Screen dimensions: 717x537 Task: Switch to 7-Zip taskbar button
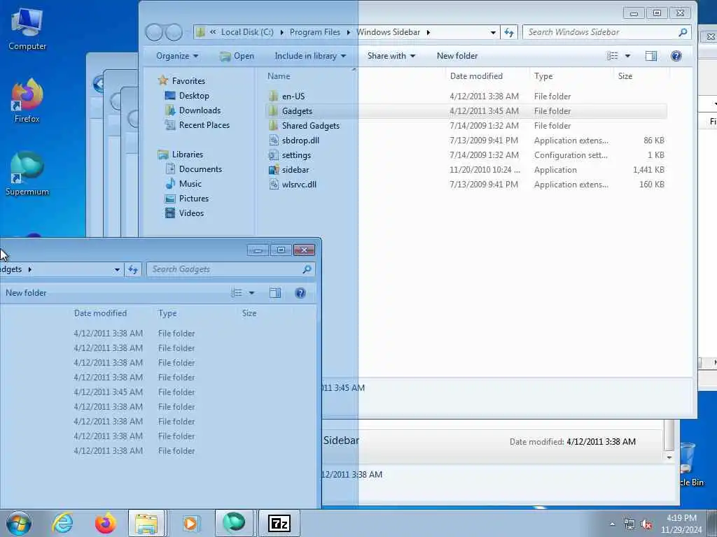click(279, 523)
